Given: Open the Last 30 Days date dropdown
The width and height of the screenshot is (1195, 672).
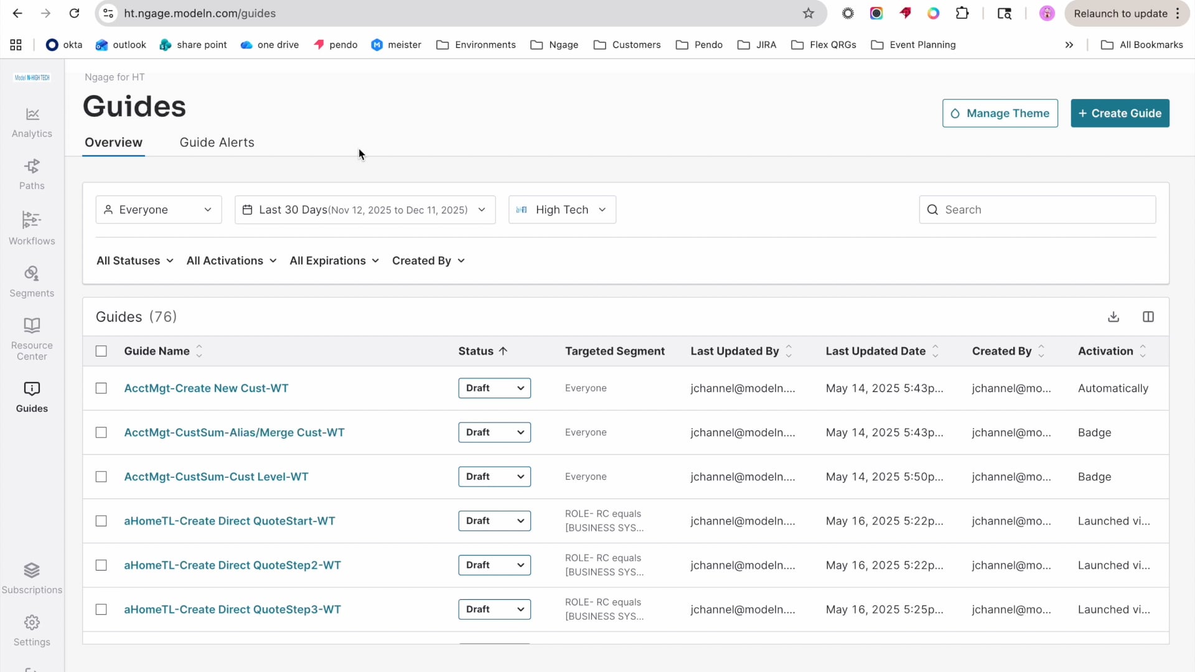Looking at the screenshot, I should (365, 210).
